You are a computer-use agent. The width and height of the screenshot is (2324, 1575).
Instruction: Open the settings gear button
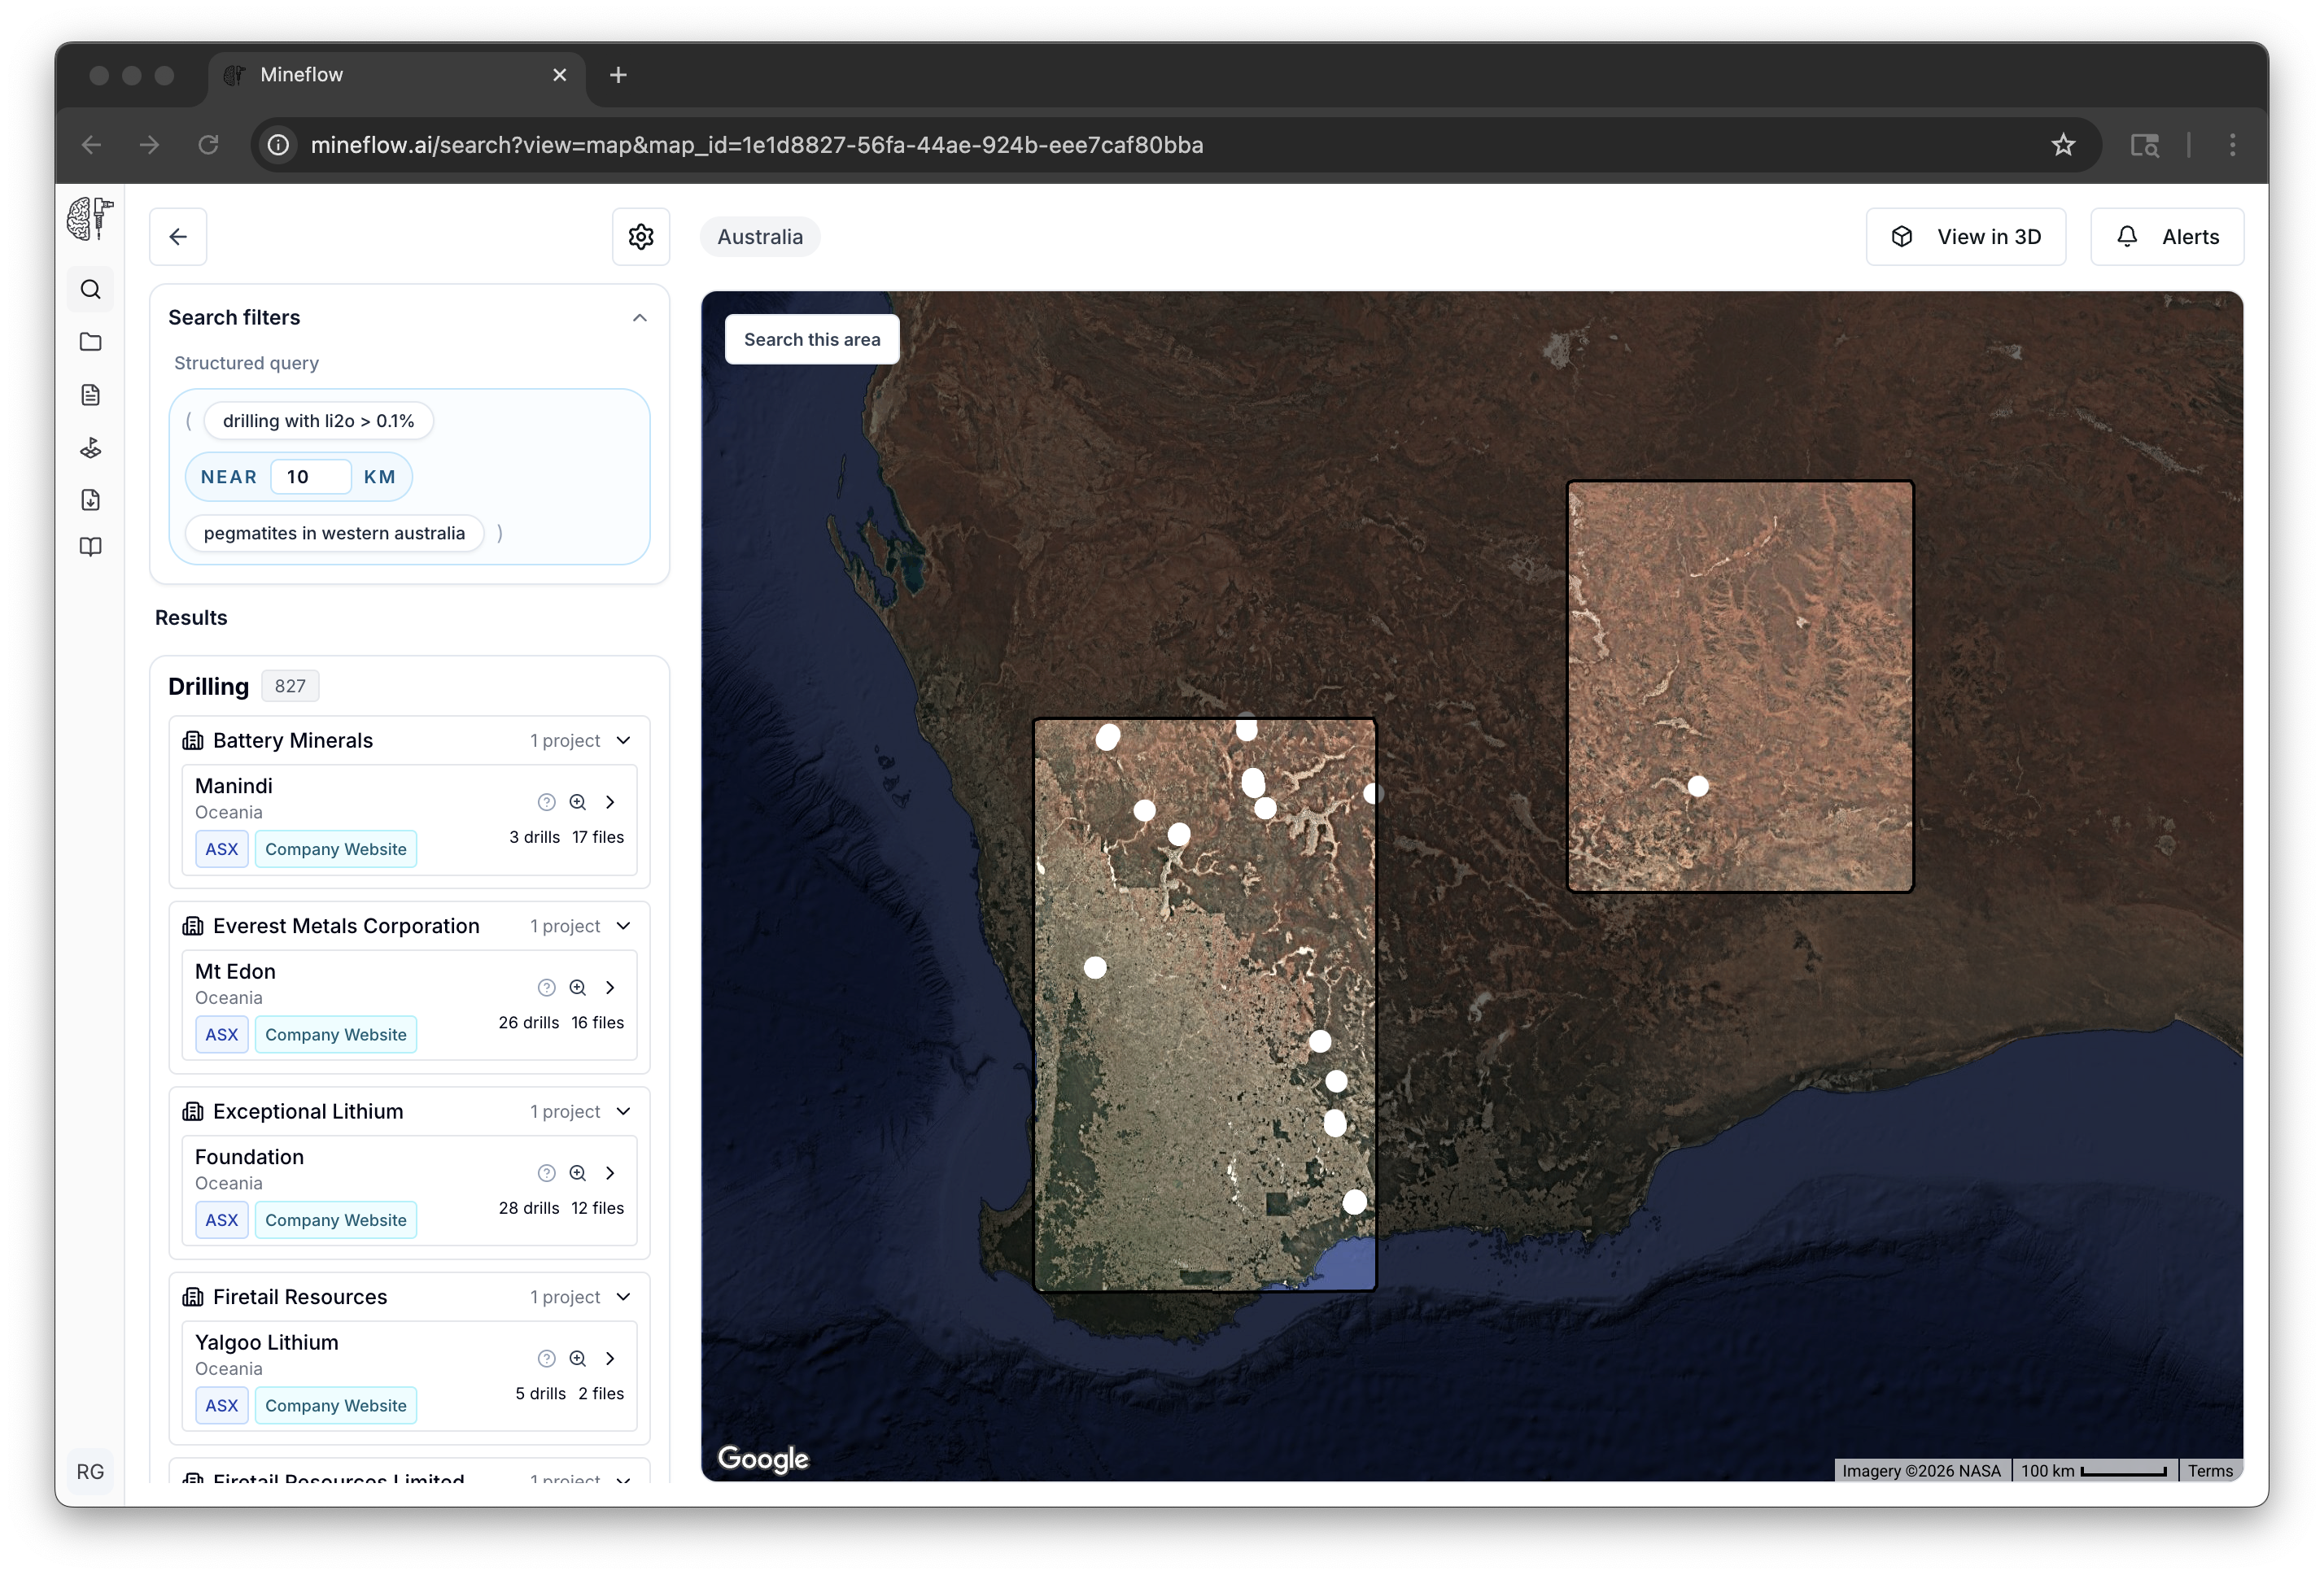(x=641, y=237)
